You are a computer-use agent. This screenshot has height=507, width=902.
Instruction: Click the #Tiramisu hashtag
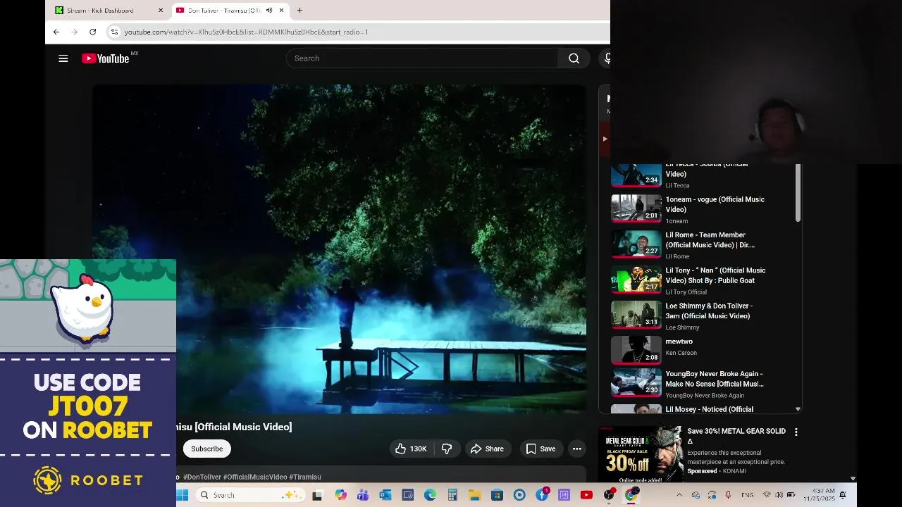(x=304, y=477)
